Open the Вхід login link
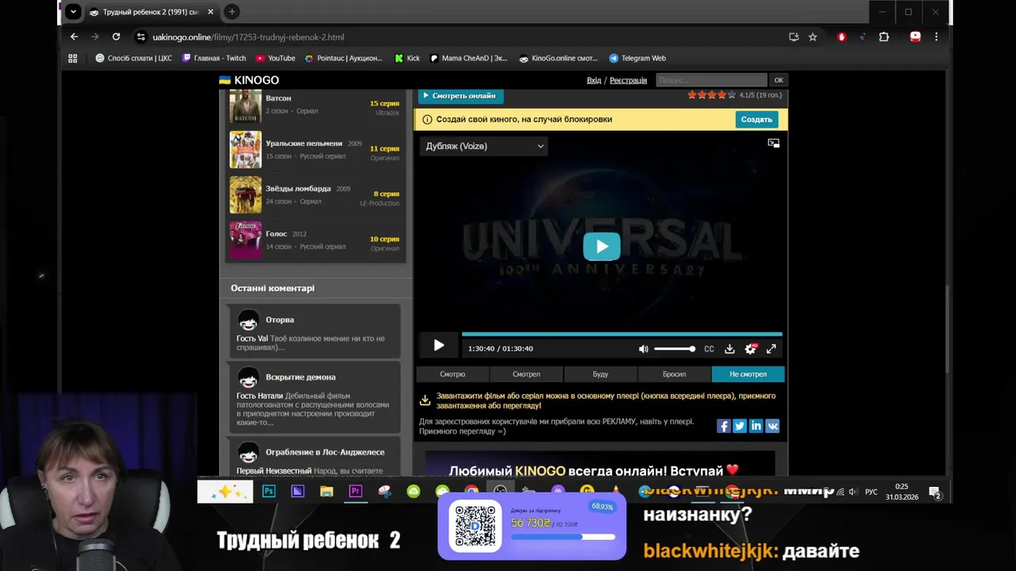The width and height of the screenshot is (1016, 571). (594, 80)
